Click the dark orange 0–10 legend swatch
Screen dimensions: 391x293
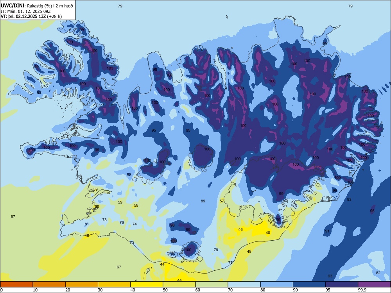[x=16, y=284]
